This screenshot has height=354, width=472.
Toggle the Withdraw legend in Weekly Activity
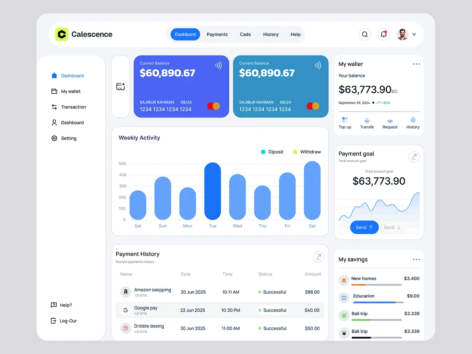pos(307,152)
